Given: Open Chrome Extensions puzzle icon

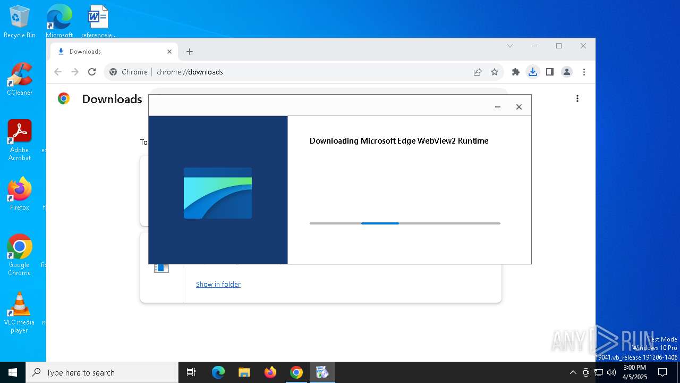Looking at the screenshot, I should click(x=516, y=72).
